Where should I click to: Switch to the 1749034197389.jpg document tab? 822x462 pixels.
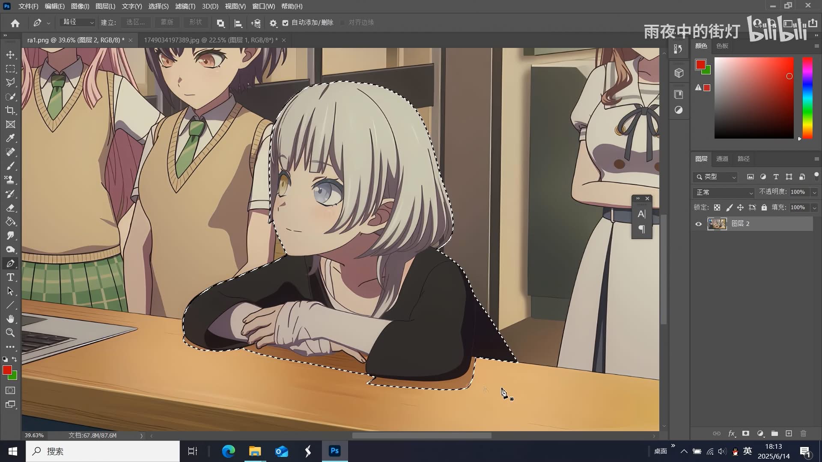click(x=211, y=40)
